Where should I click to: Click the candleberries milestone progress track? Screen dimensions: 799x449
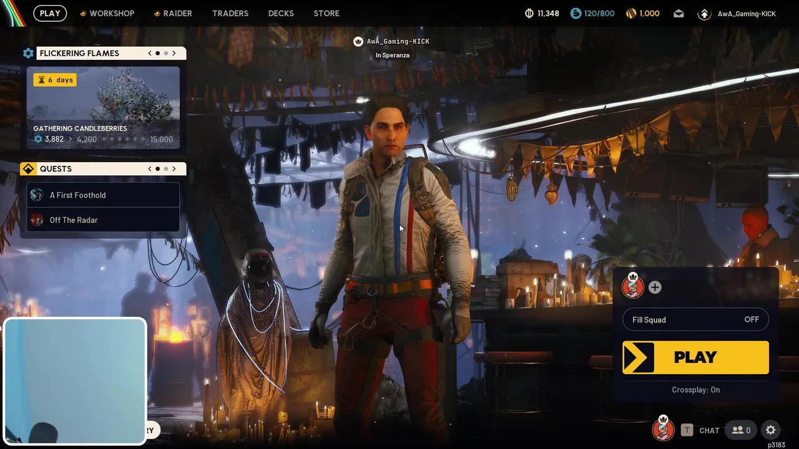click(123, 140)
